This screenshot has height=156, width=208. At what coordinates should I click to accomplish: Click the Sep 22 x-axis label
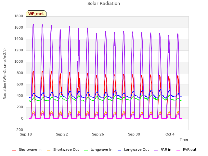pos(62,134)
